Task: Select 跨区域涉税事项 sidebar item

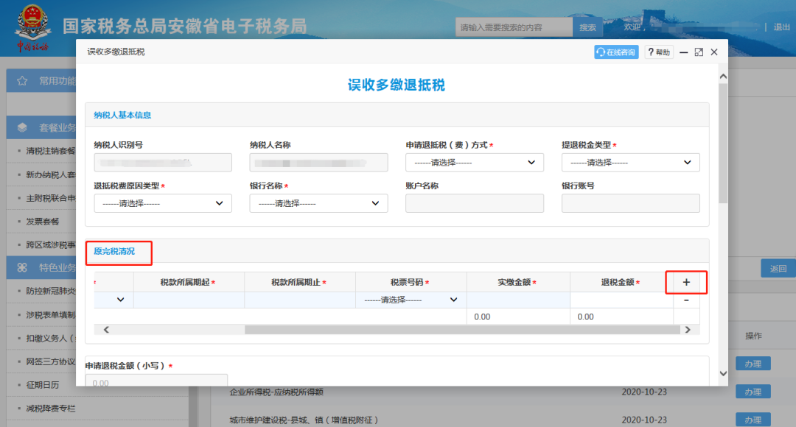Action: pos(51,245)
